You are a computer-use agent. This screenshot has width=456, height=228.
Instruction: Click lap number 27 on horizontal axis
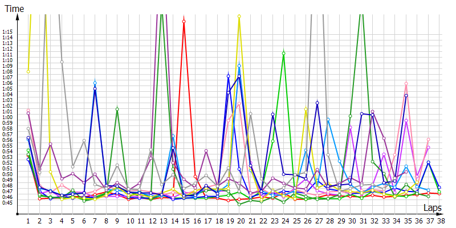[x=317, y=220]
